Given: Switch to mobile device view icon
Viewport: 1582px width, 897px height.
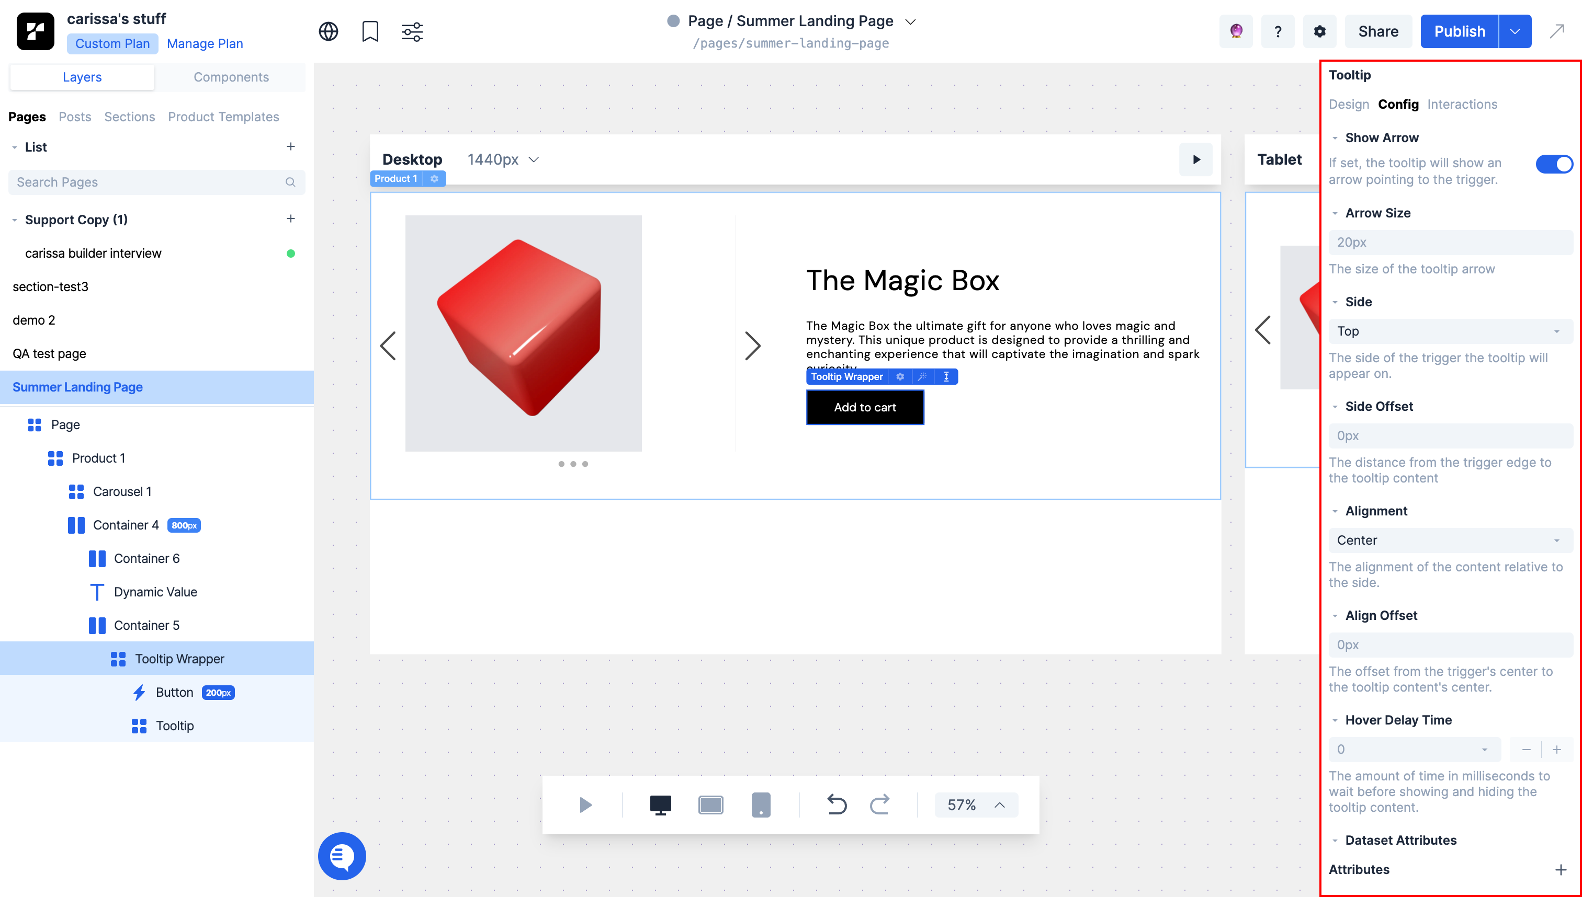Looking at the screenshot, I should click(x=761, y=804).
